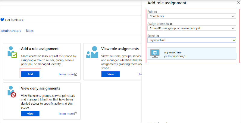Viewport: 241px width, 123px height.
Task: Click the blue heart feedback icon
Action: 2,20
